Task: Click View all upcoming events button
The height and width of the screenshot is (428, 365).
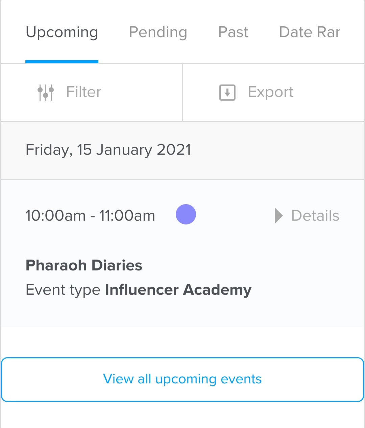Action: coord(182,379)
